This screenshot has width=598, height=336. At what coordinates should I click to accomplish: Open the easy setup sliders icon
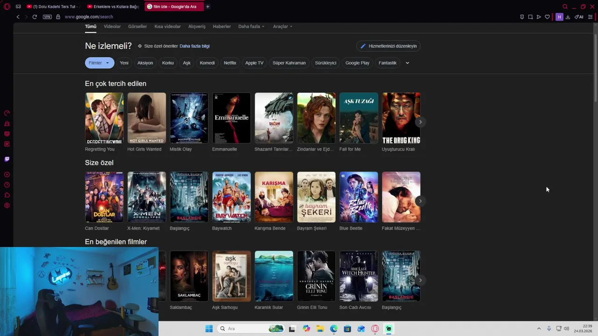[x=591, y=17]
